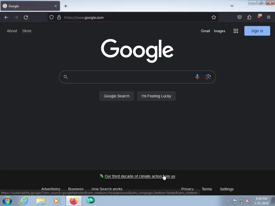Click the network tray icon
This screenshot has width=275, height=206.
[241, 201]
